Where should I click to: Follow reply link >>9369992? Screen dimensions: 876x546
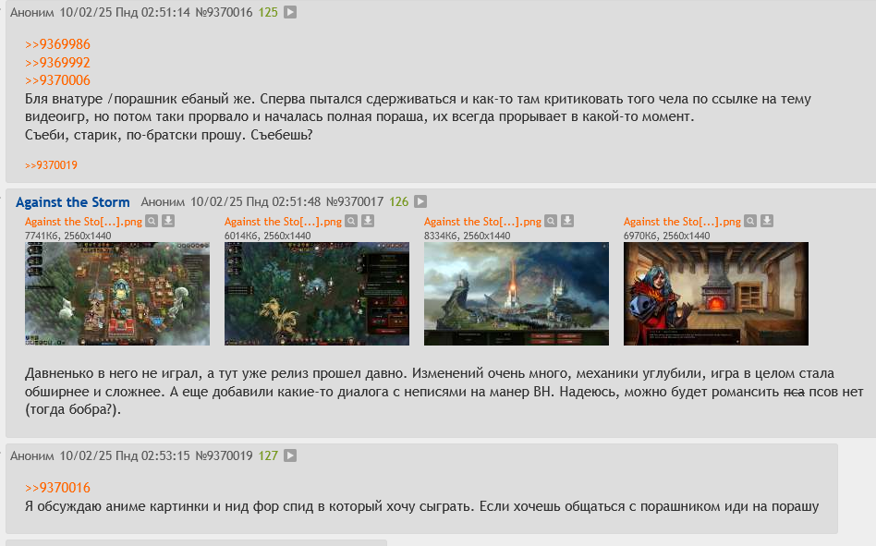pos(57,63)
